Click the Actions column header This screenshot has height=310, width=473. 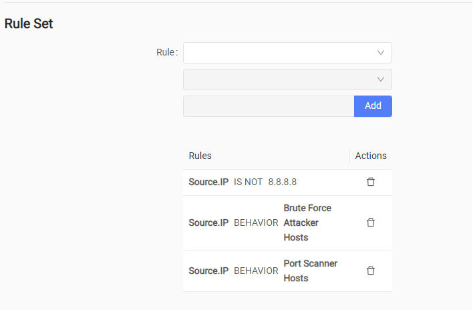(371, 156)
